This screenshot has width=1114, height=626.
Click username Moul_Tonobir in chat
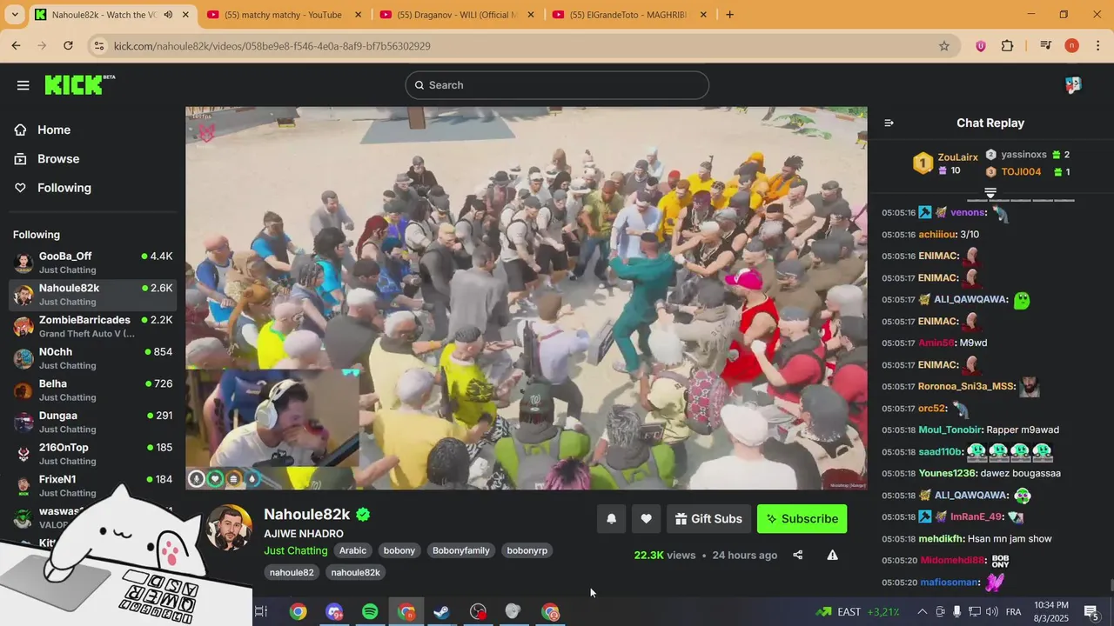point(950,430)
